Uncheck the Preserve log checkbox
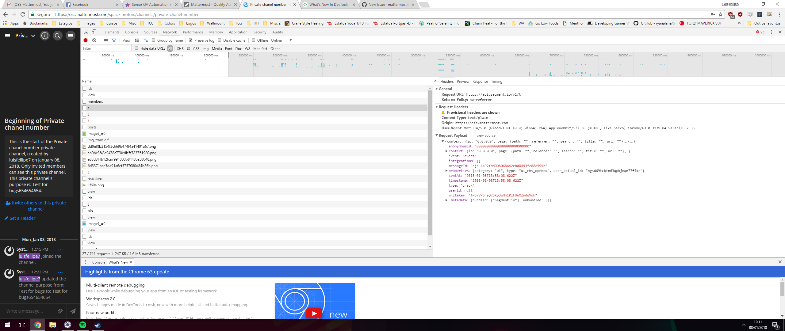The height and width of the screenshot is (331, 785). [x=191, y=40]
